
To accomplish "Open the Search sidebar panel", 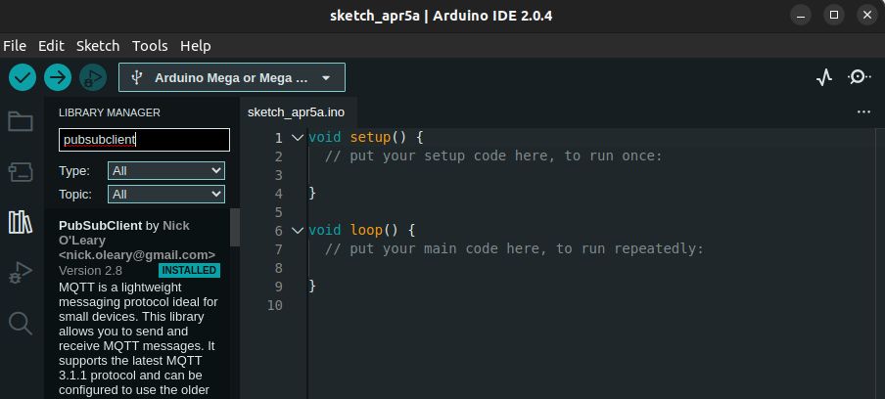I will [21, 324].
